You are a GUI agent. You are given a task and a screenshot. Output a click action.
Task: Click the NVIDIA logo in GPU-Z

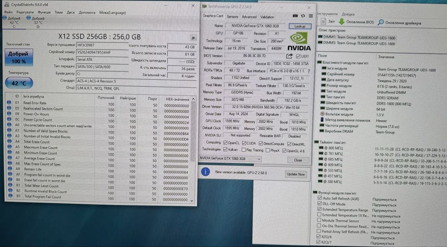[x=299, y=41]
